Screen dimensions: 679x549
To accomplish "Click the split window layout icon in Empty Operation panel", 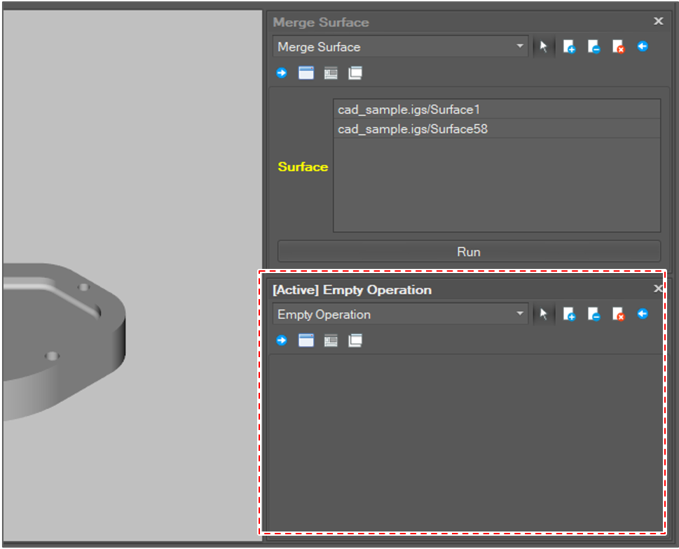I will (x=331, y=340).
